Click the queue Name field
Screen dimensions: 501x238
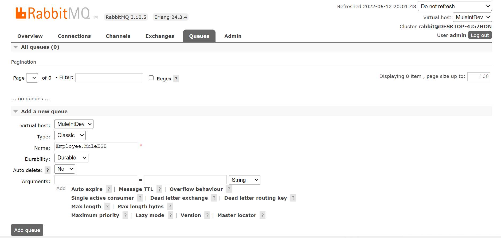(x=96, y=146)
